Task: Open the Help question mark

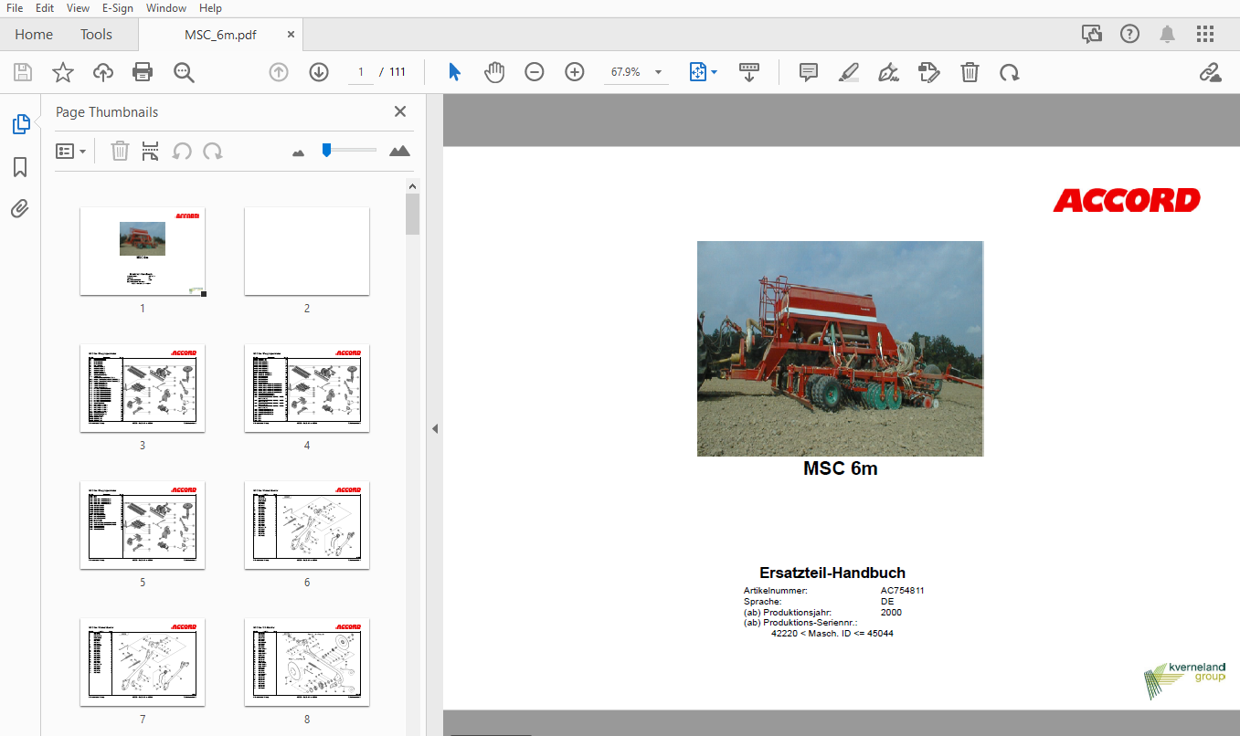Action: tap(1130, 34)
